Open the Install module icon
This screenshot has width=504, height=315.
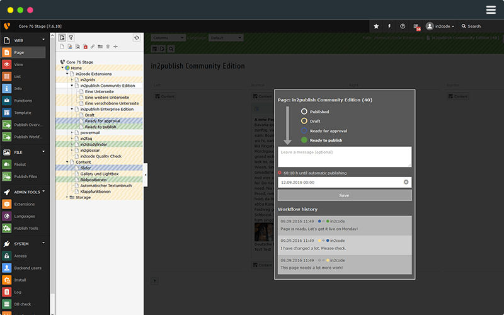click(x=7, y=280)
